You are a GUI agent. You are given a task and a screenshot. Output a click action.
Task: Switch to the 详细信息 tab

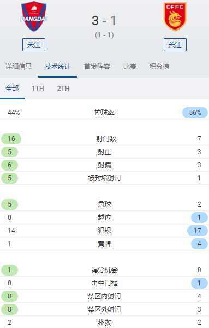(x=19, y=67)
